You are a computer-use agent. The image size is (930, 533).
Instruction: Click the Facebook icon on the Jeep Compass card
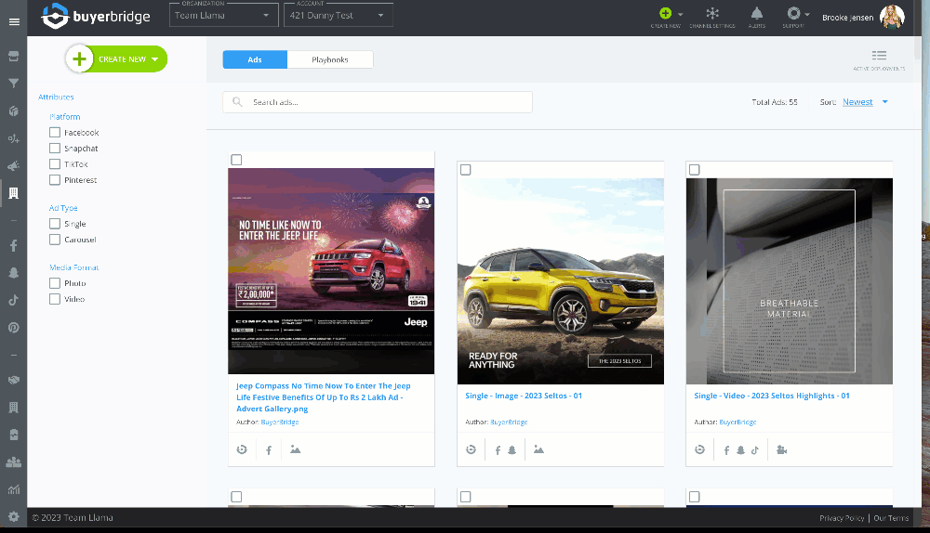pyautogui.click(x=269, y=450)
